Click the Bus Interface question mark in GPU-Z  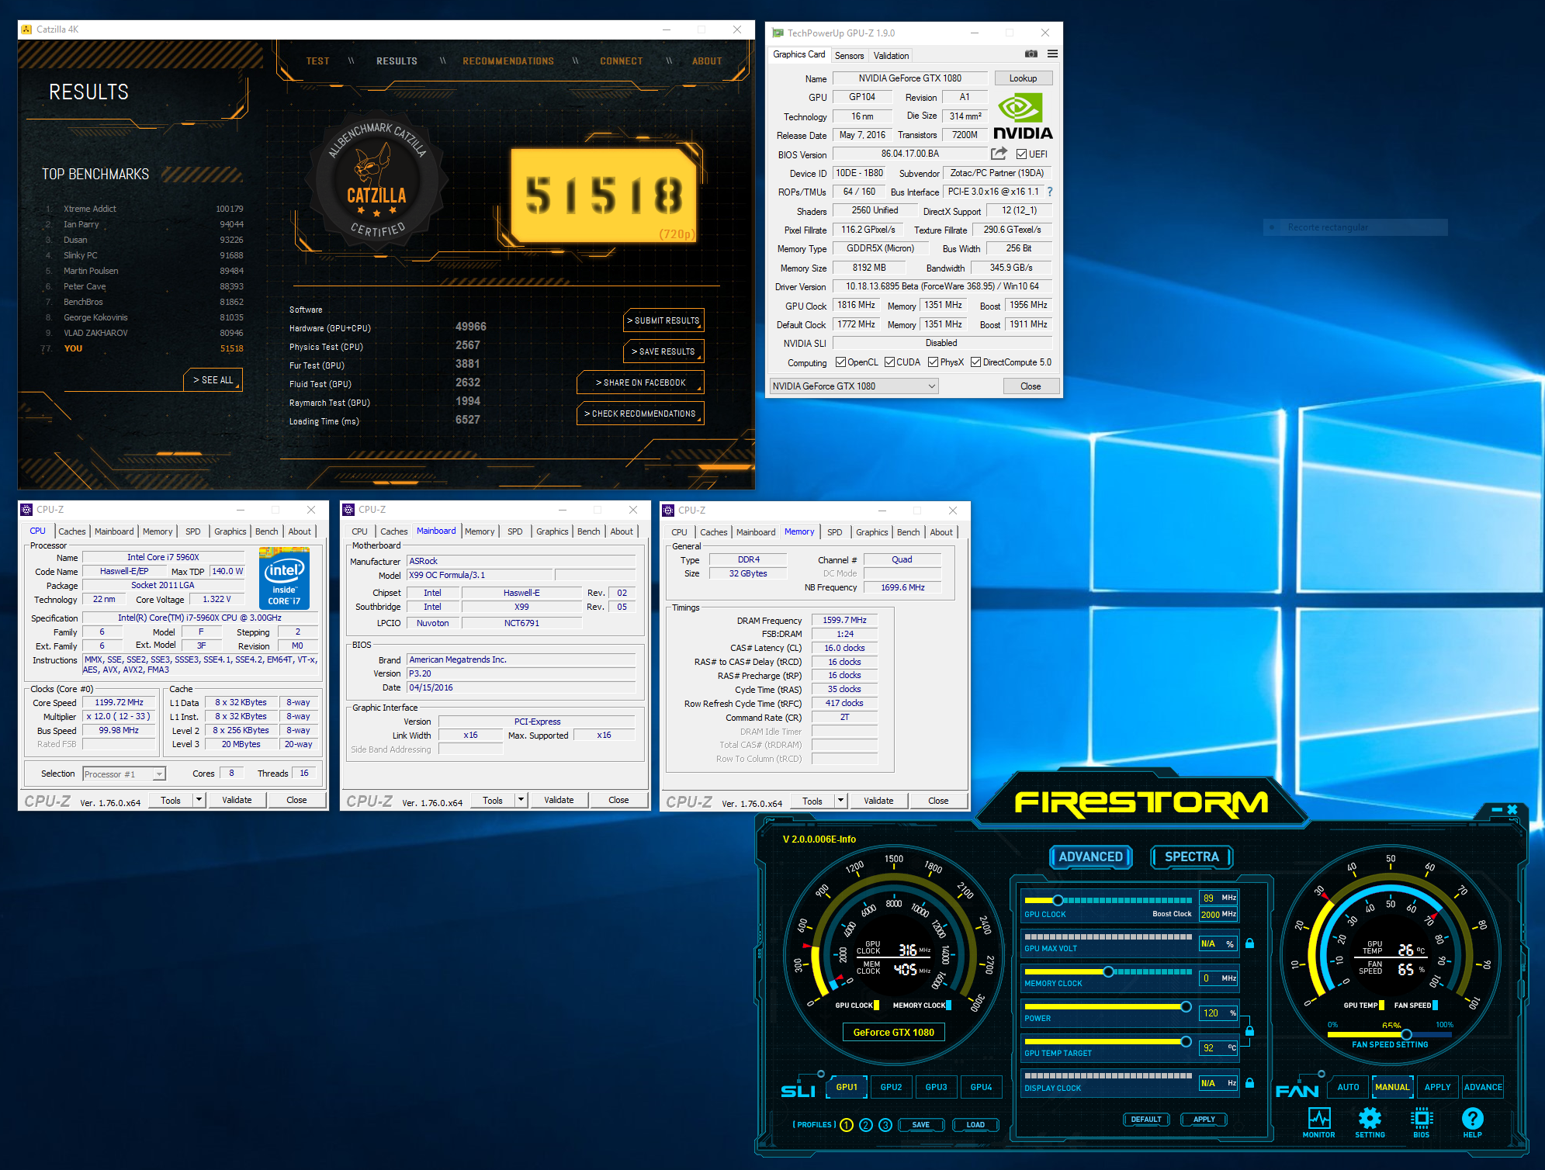tap(1050, 192)
